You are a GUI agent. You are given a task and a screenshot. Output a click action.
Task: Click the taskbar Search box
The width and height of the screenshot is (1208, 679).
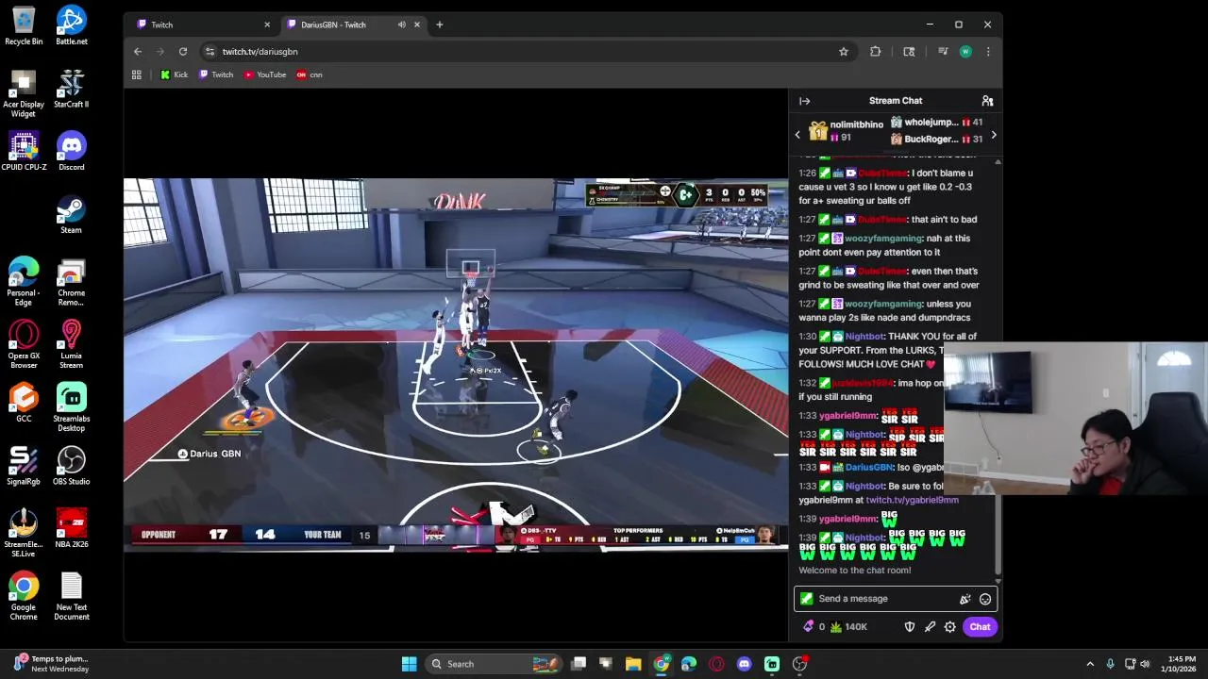[x=493, y=664]
